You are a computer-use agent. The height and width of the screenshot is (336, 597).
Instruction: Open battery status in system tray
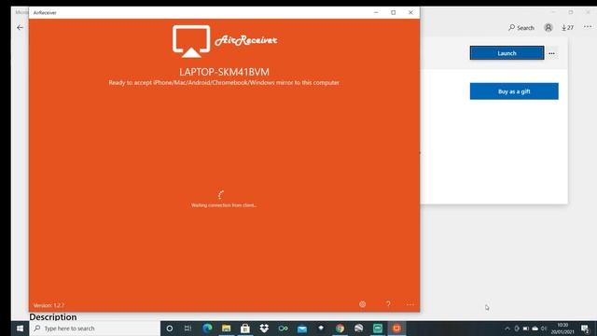click(526, 329)
